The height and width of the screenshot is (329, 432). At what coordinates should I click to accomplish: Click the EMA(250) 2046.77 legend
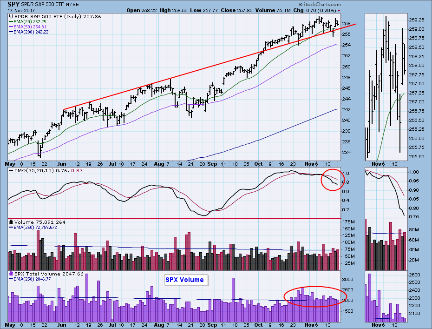pyautogui.click(x=32, y=279)
